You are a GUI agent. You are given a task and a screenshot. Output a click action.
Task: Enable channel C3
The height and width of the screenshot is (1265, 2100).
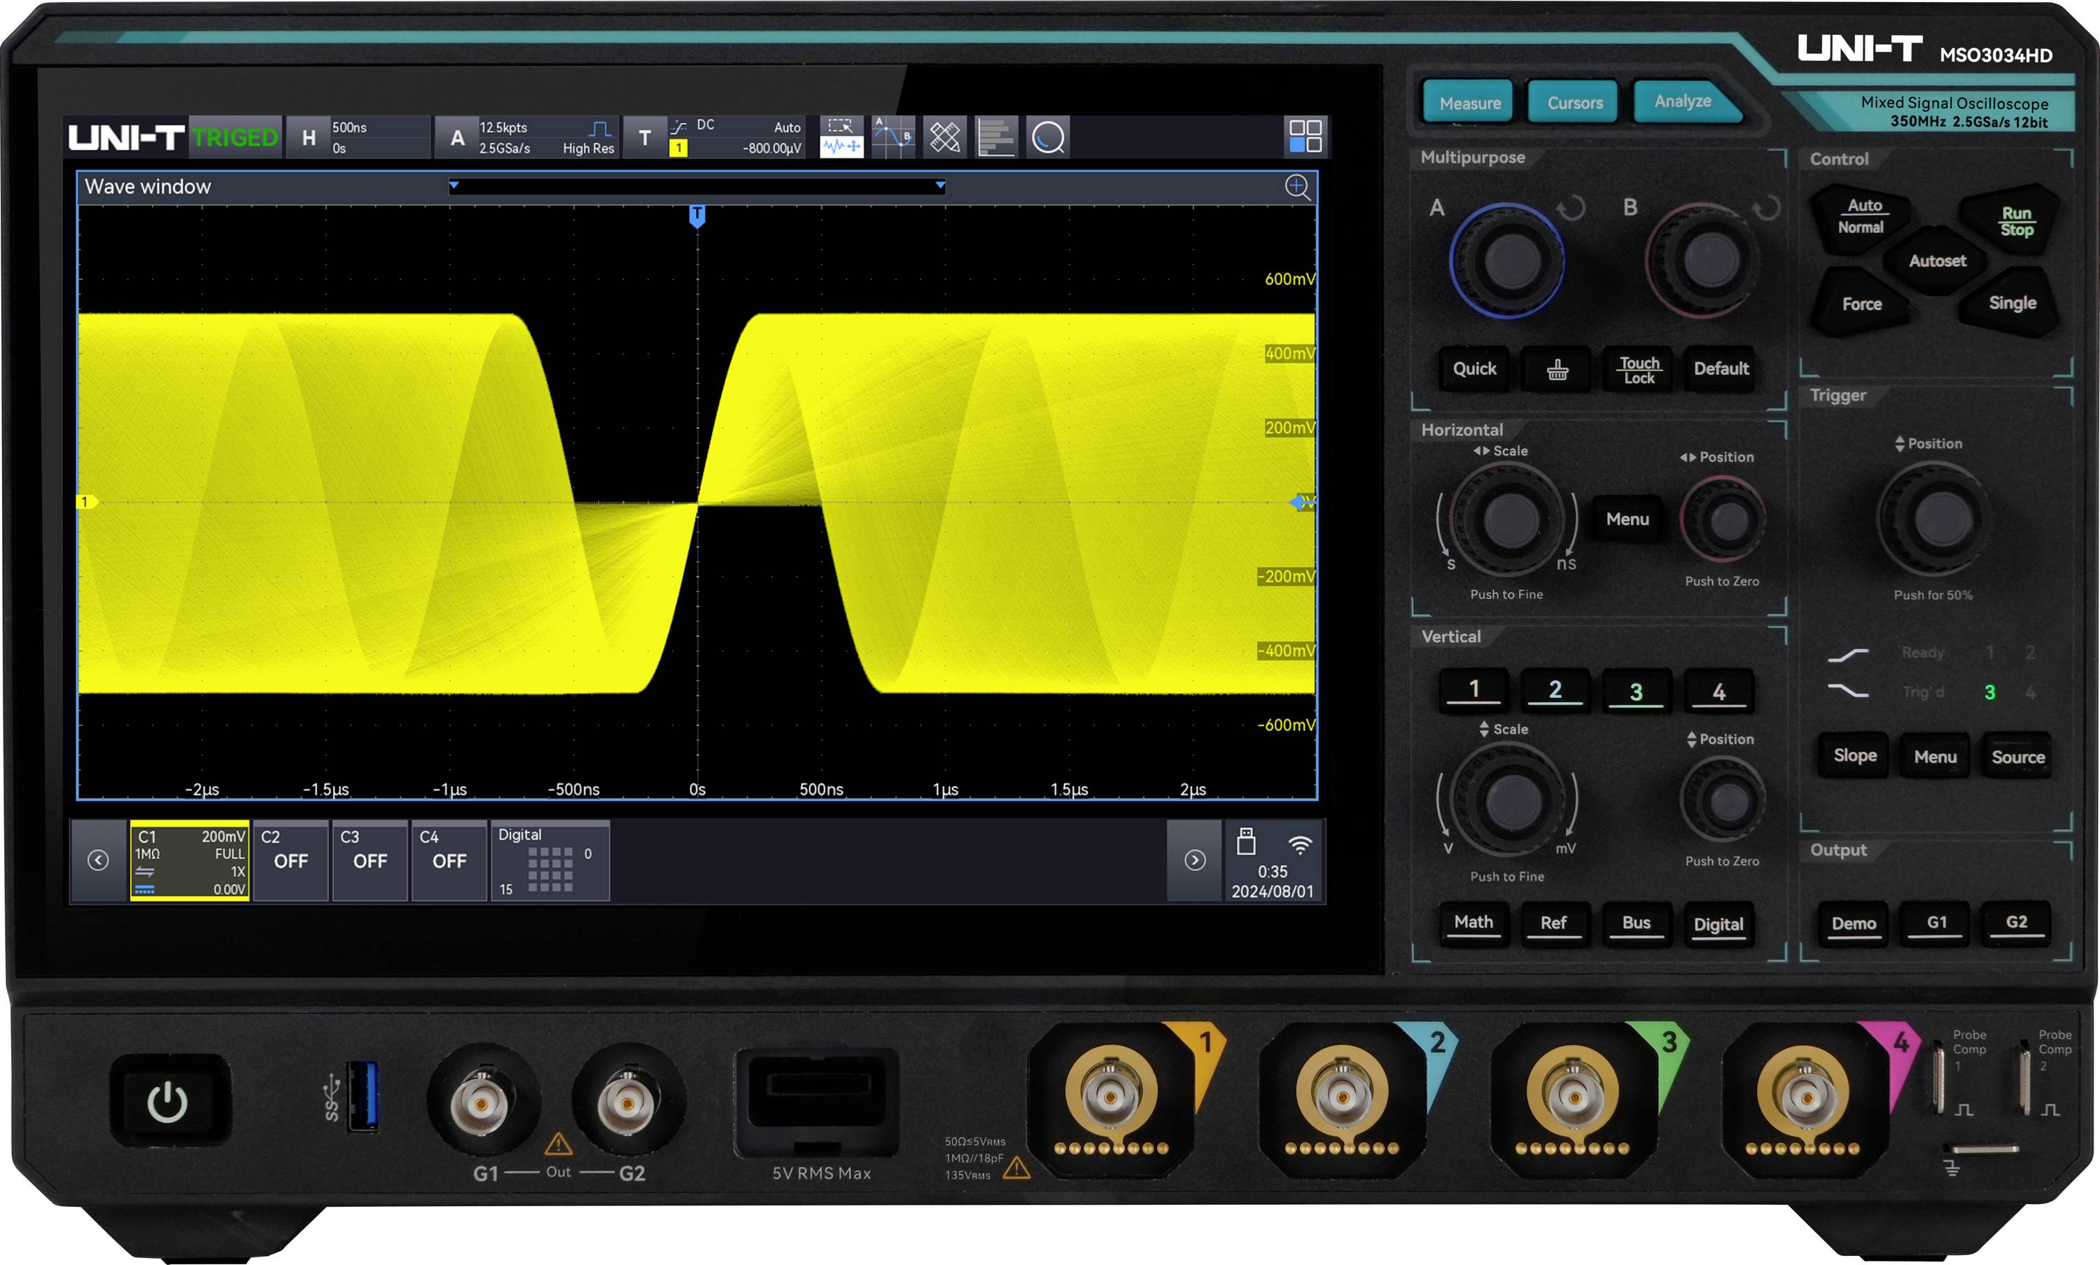[369, 861]
